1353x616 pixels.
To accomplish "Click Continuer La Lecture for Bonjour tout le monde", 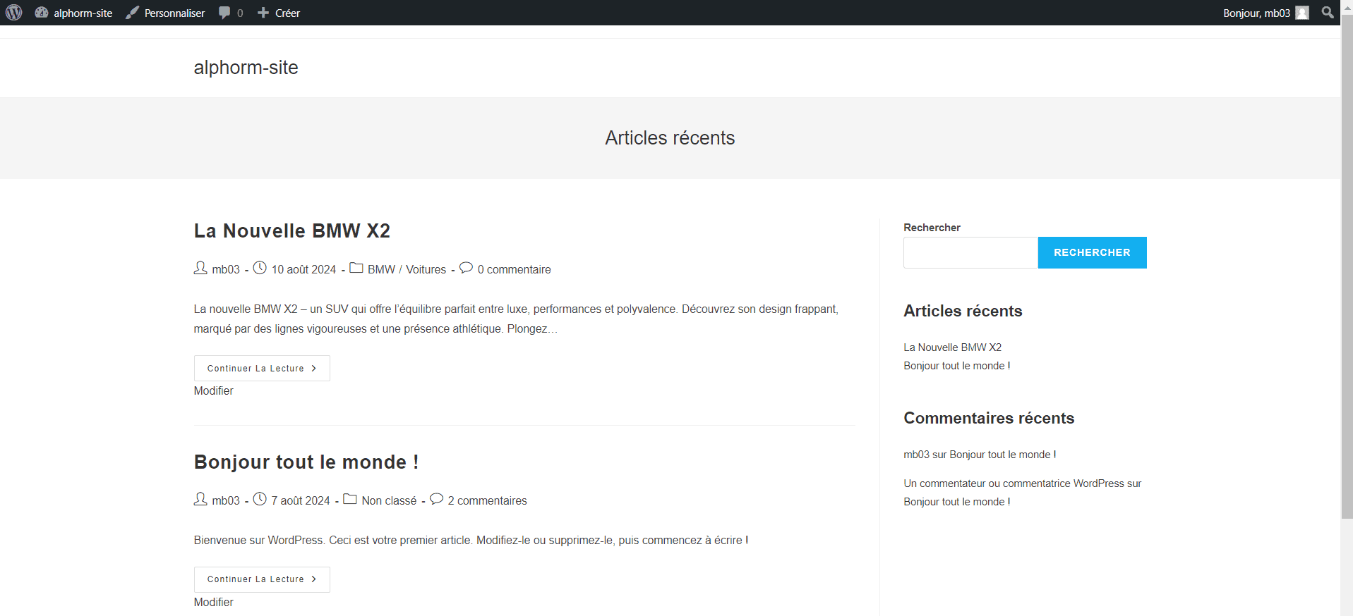I will [262, 579].
